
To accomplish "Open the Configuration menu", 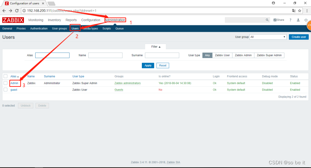I will 91,20.
